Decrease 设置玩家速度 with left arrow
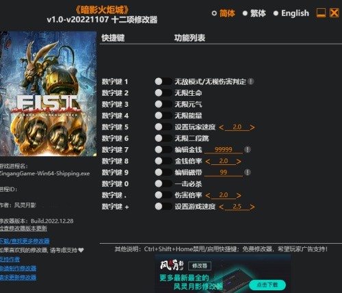The width and height of the screenshot is (342, 293). coord(221,127)
